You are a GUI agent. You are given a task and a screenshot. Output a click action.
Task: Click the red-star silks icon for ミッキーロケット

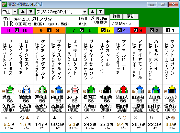pyautogui.click(x=75, y=90)
